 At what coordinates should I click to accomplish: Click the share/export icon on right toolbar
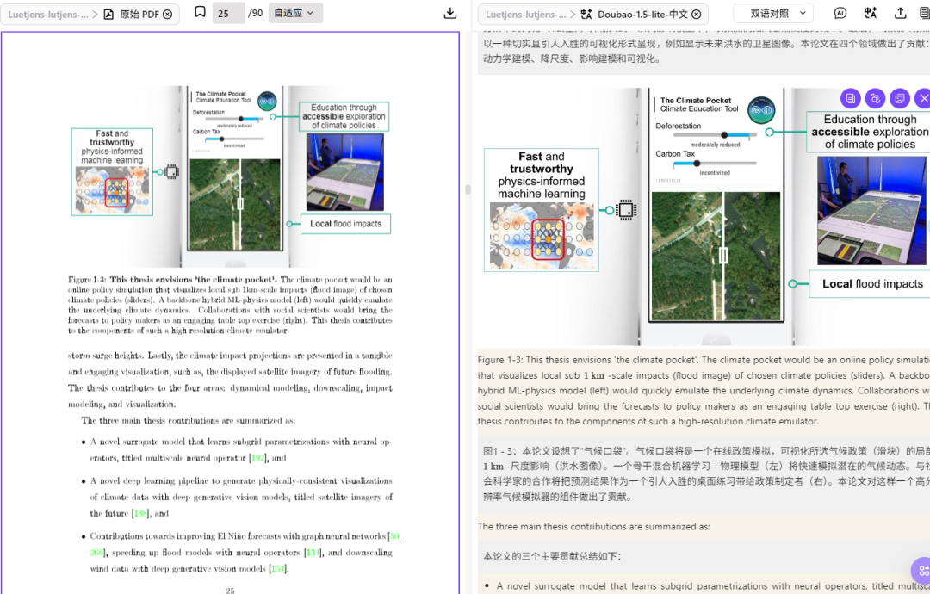(x=901, y=13)
